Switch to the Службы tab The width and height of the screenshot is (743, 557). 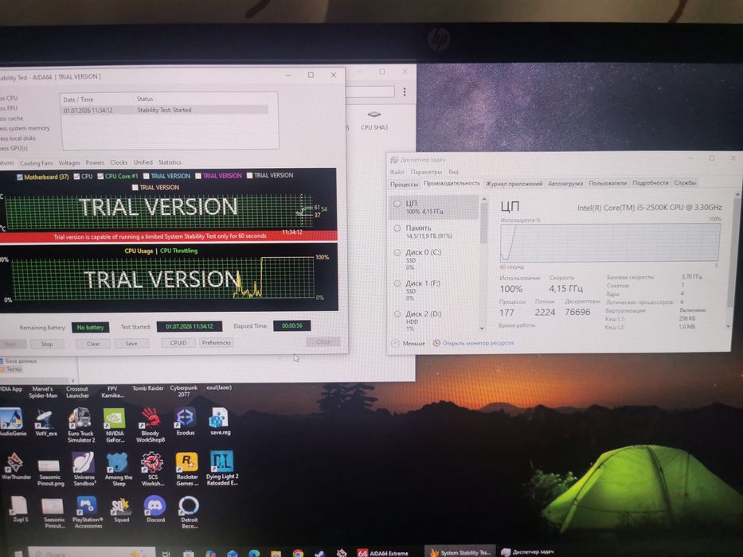(685, 182)
